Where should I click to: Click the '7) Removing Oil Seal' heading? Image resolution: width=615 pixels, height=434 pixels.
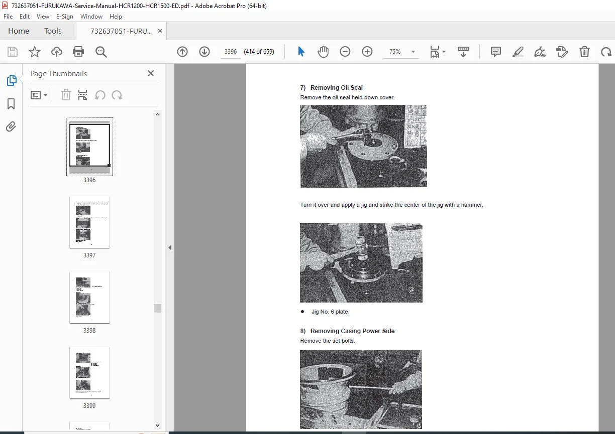tap(332, 88)
